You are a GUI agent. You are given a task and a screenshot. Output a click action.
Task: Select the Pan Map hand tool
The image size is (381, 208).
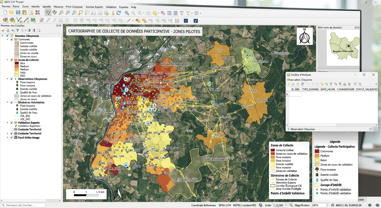48,12
